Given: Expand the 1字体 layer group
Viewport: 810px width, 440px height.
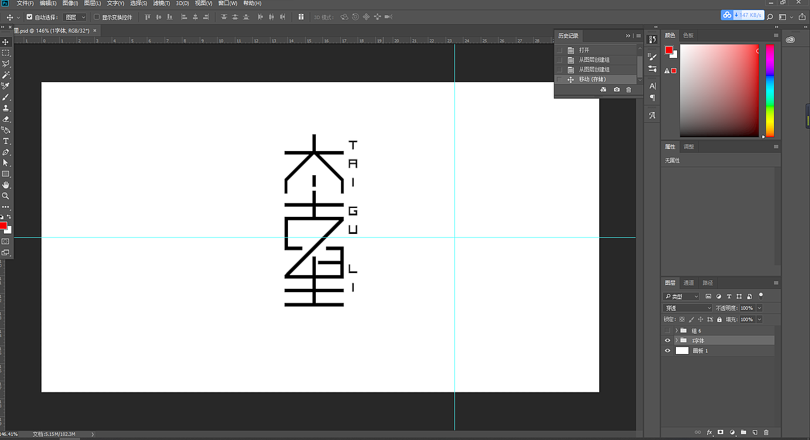Looking at the screenshot, I should [676, 340].
